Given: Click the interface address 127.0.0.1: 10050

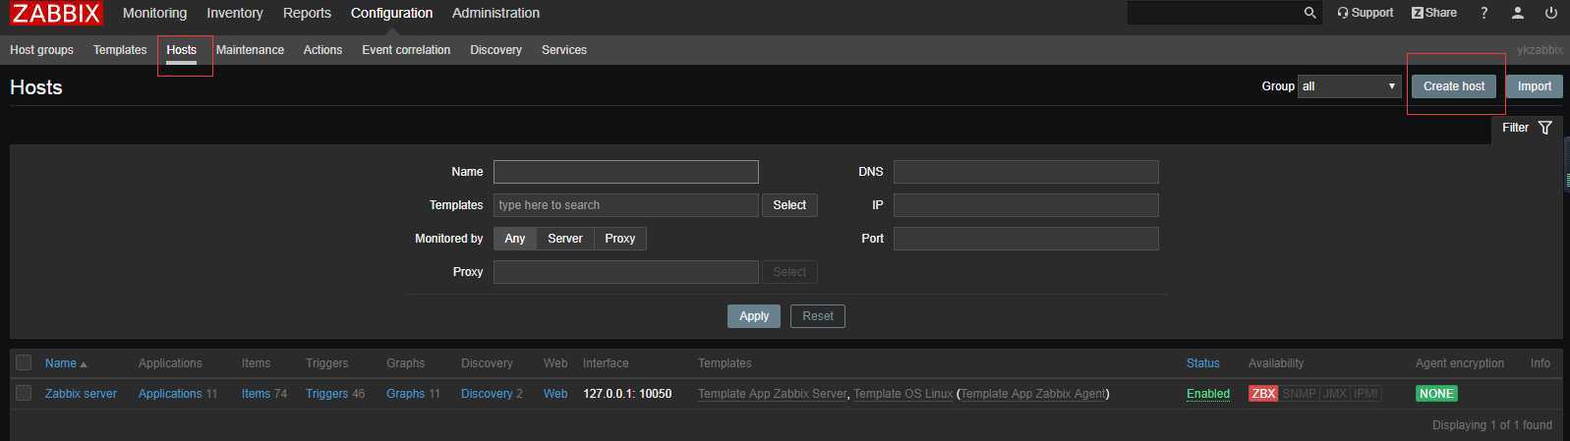Looking at the screenshot, I should pos(627,394).
